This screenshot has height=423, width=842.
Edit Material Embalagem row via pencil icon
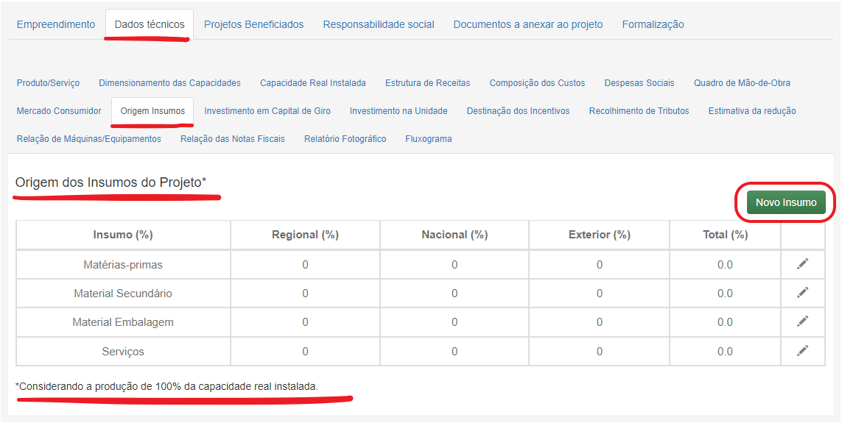pos(802,321)
